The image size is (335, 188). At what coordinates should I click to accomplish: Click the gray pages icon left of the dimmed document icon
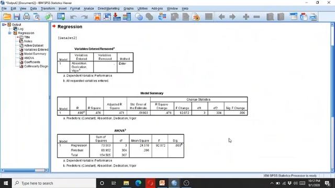175,17
